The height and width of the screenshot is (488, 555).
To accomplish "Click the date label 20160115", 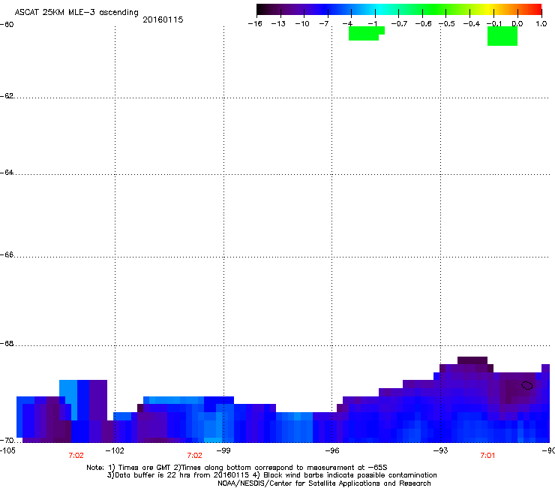I will click(163, 20).
